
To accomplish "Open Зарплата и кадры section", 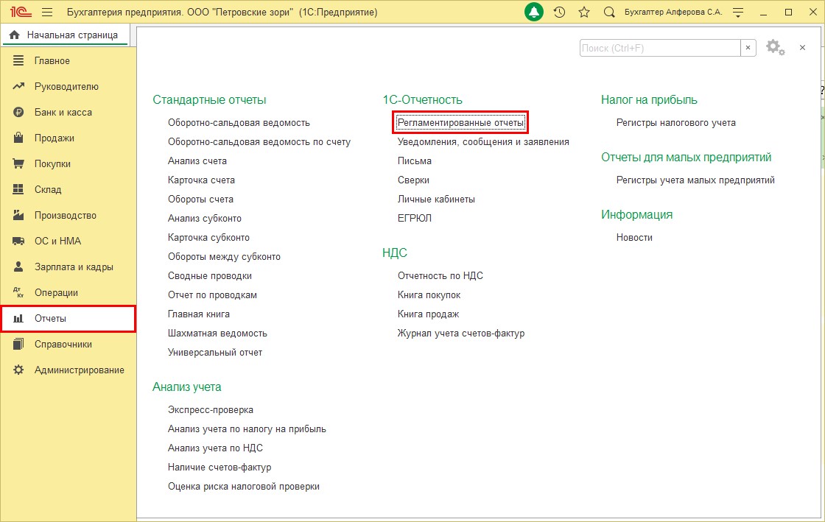I will [x=74, y=267].
